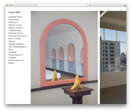132x112 pixels.
Task: Open Untitled Veils in the sidebar
Action: tap(15, 30)
